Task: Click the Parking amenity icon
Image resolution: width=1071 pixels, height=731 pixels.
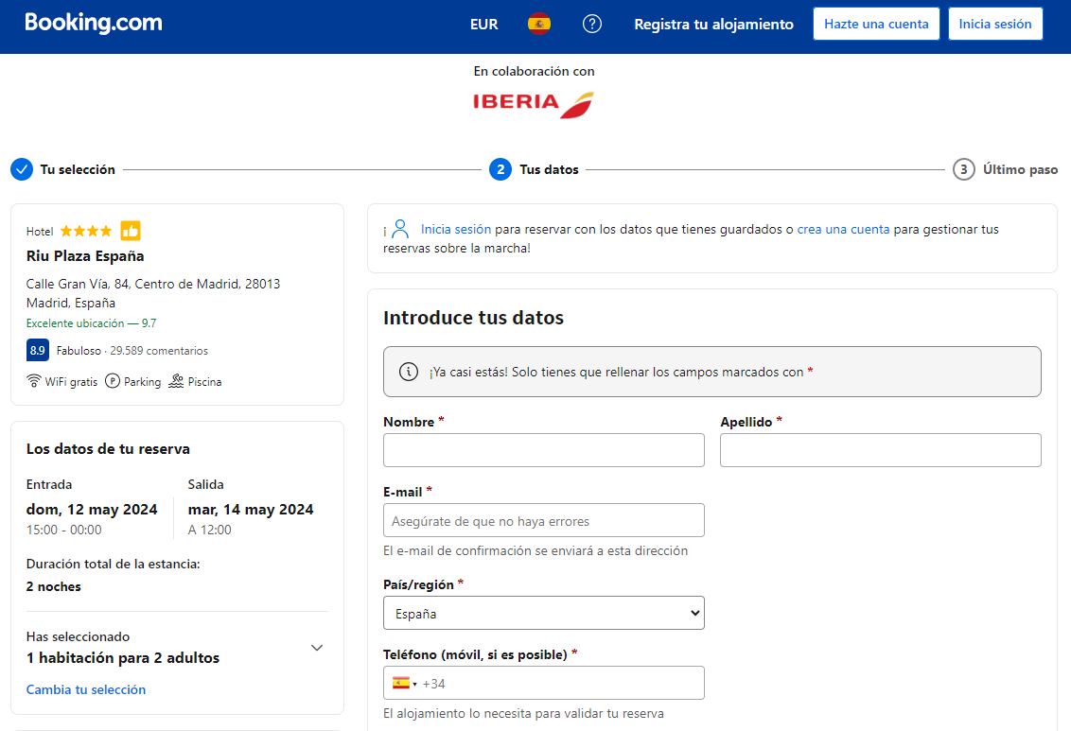Action: (113, 382)
